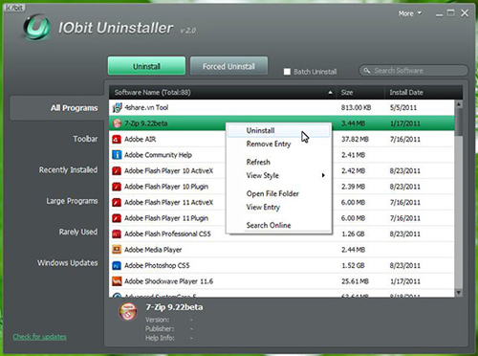478x356 pixels.
Task: Switch to the All Programs category
Action: pos(58,108)
